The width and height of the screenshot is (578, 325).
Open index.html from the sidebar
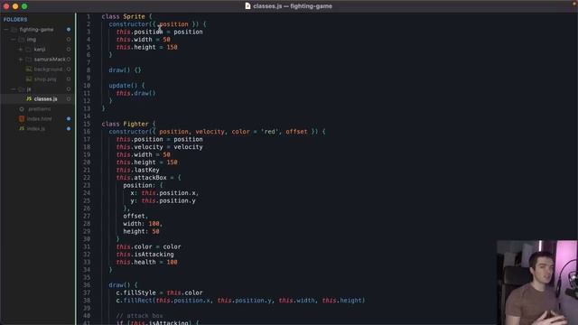40,119
